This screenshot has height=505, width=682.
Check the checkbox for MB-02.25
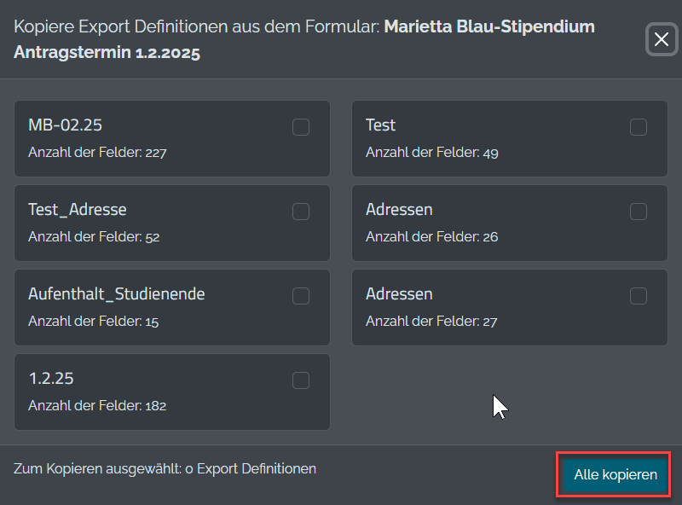coord(300,126)
